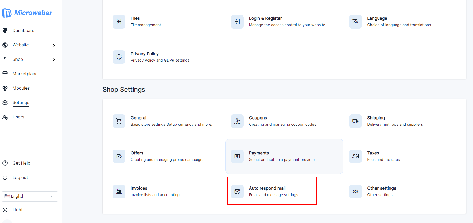Select the Privacy Policy shield icon

119,57
